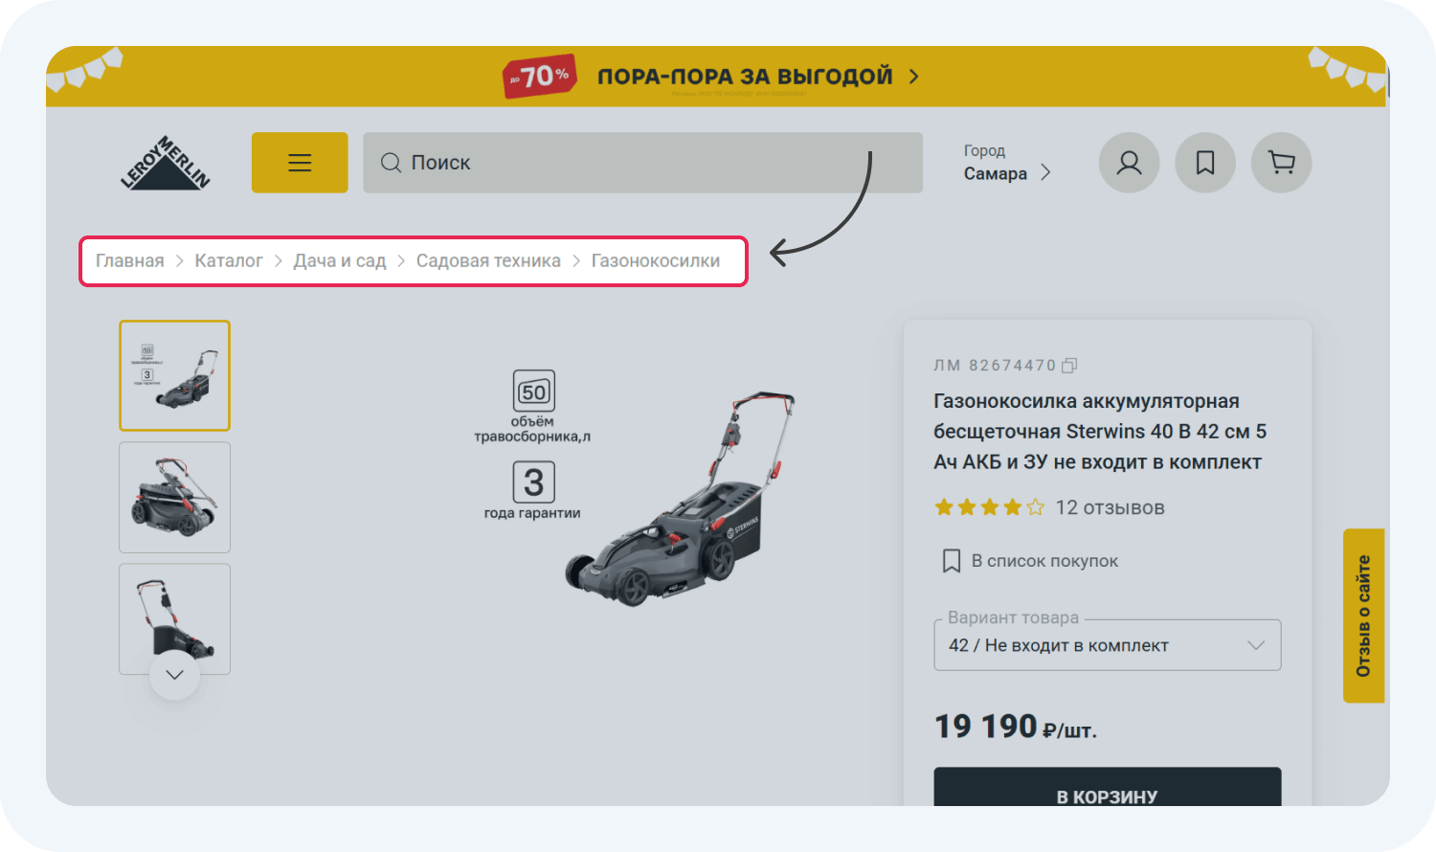Go to Газонокосилки breadcrumb

click(656, 260)
